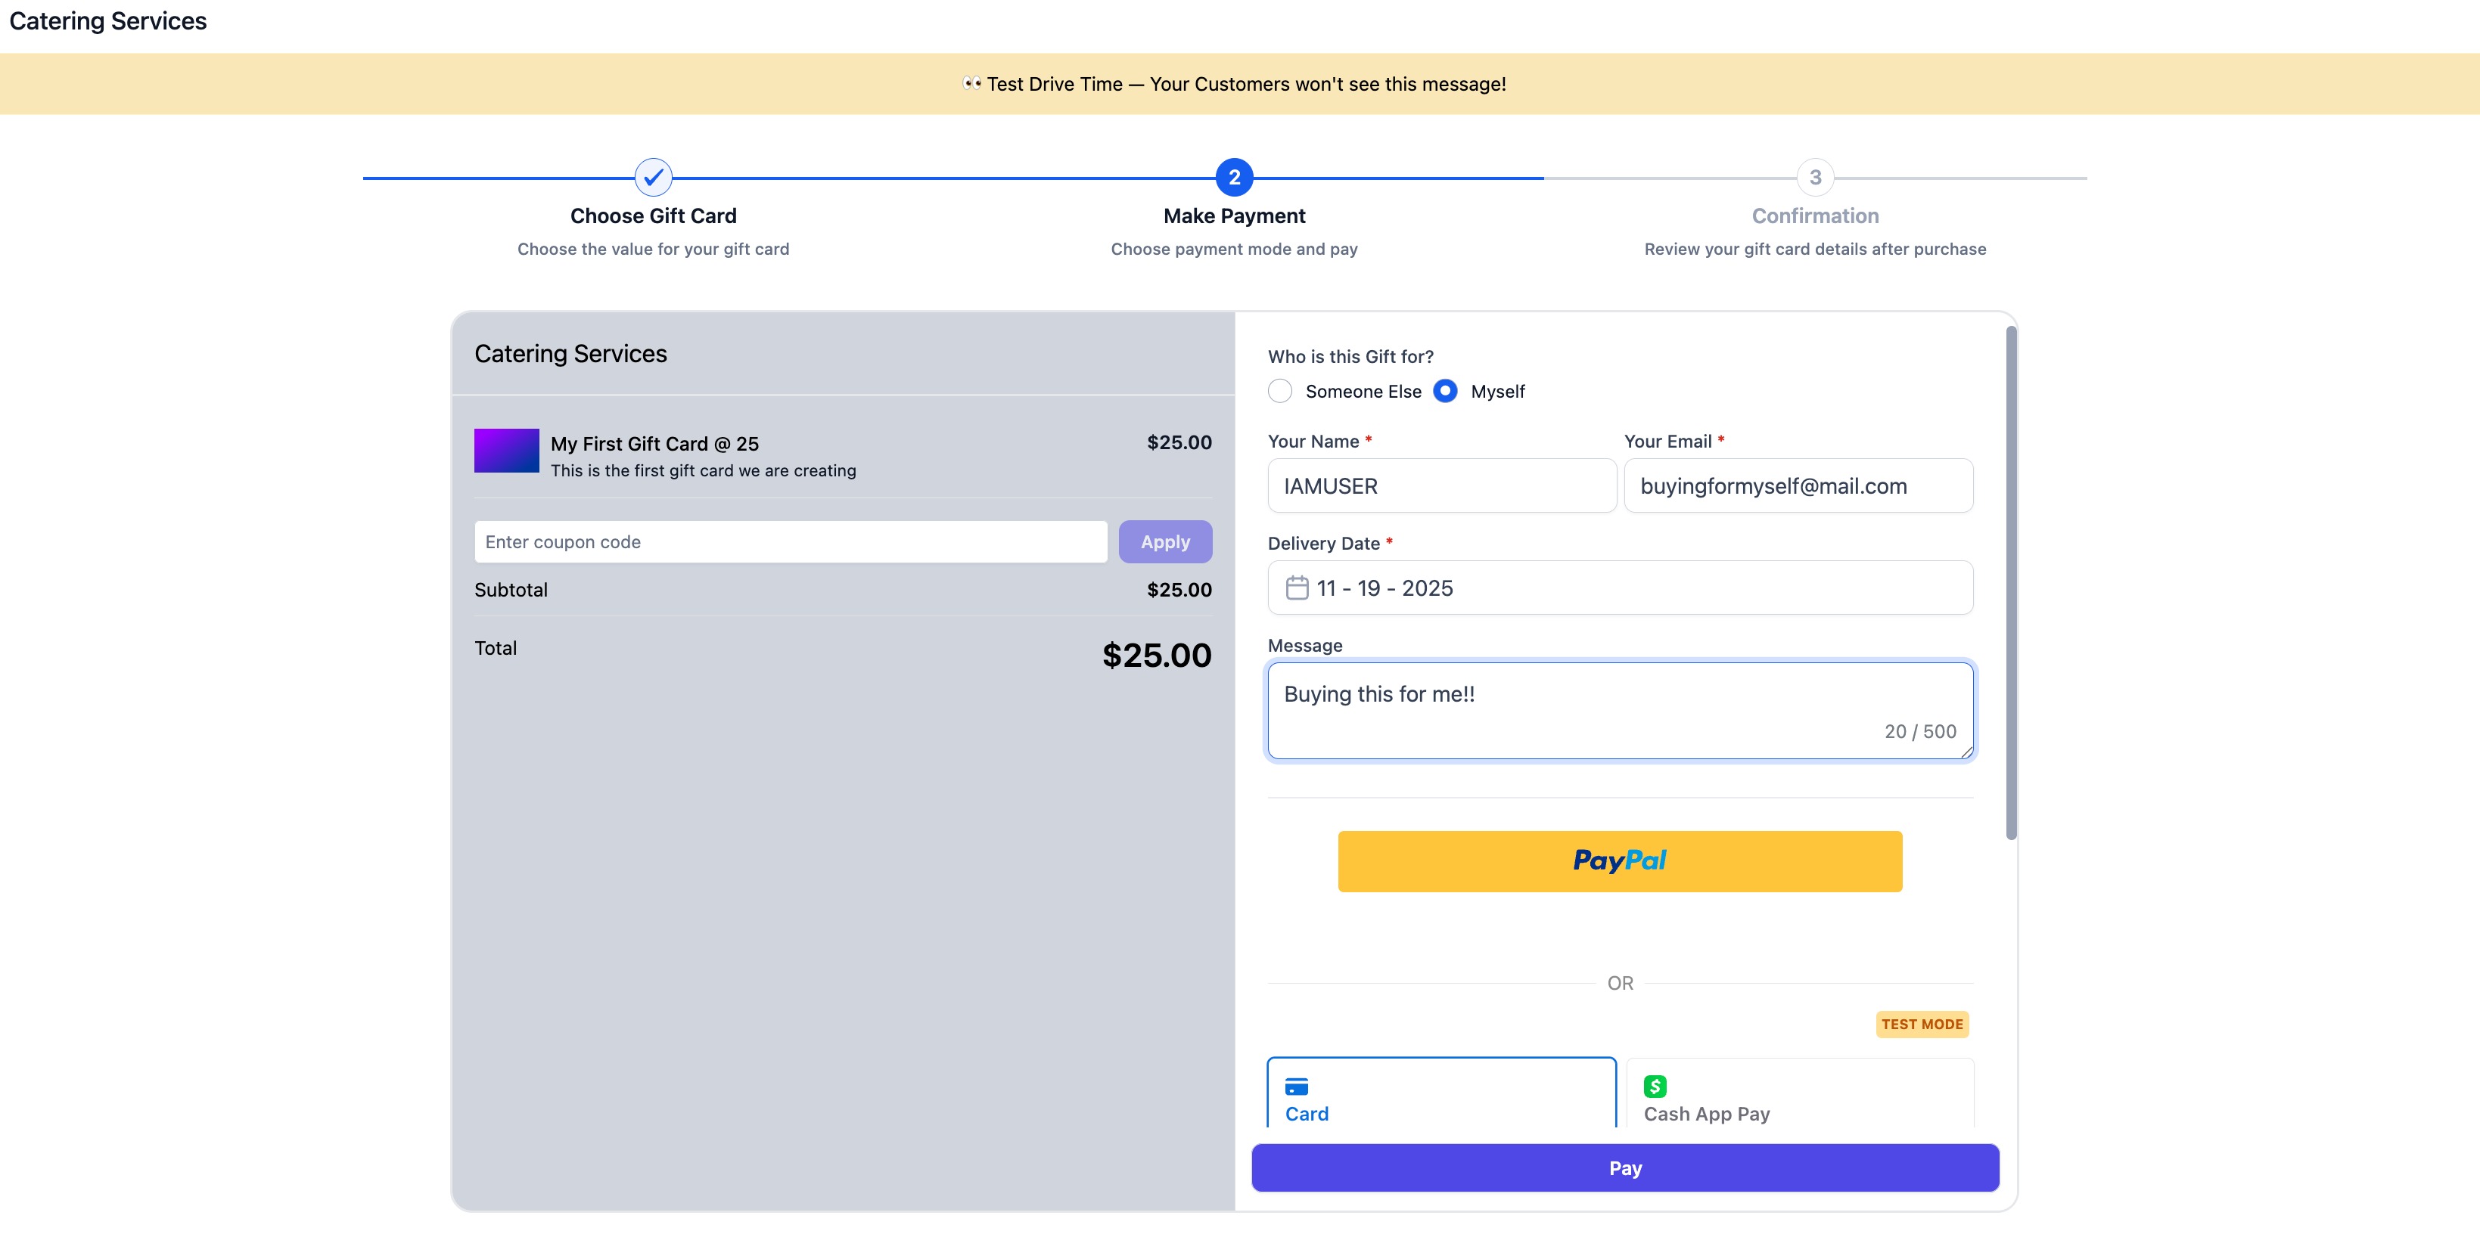Click the completed step checkmark icon
Viewport: 2480px width, 1234px height.
tap(653, 177)
